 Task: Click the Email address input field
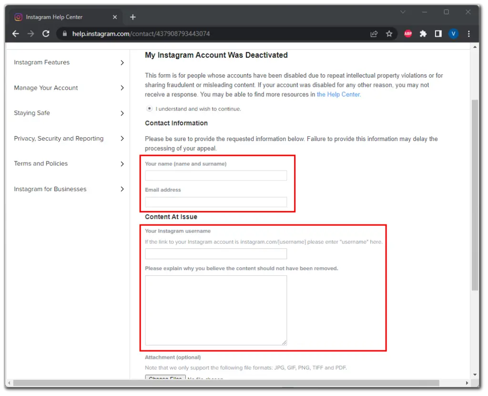pos(216,202)
